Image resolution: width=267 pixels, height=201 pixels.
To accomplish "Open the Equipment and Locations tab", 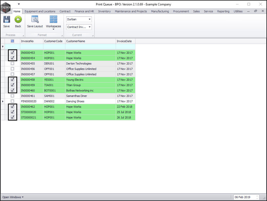I will [40, 11].
